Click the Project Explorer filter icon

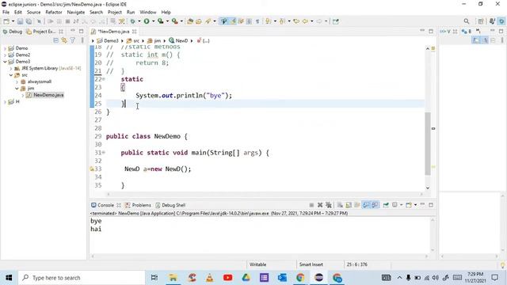point(73,40)
